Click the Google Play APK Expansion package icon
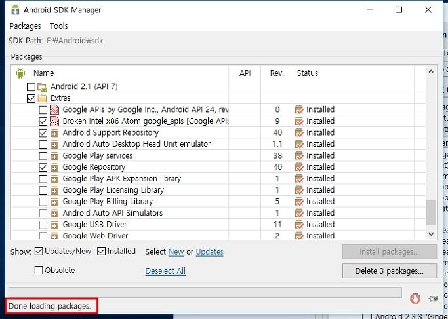 (x=54, y=179)
